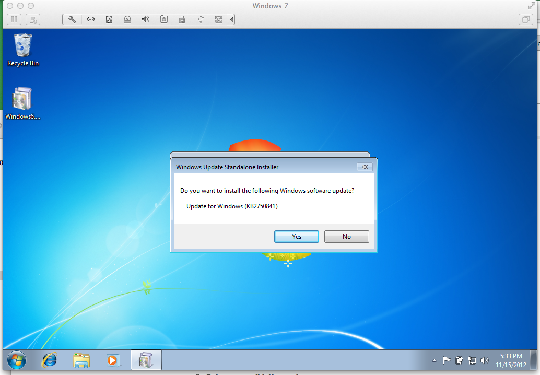Click the Windows 7 window title
The image size is (540, 375).
pyautogui.click(x=270, y=6)
